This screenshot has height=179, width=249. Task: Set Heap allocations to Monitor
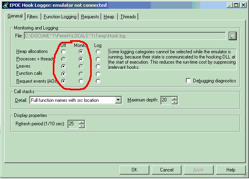point(81,52)
